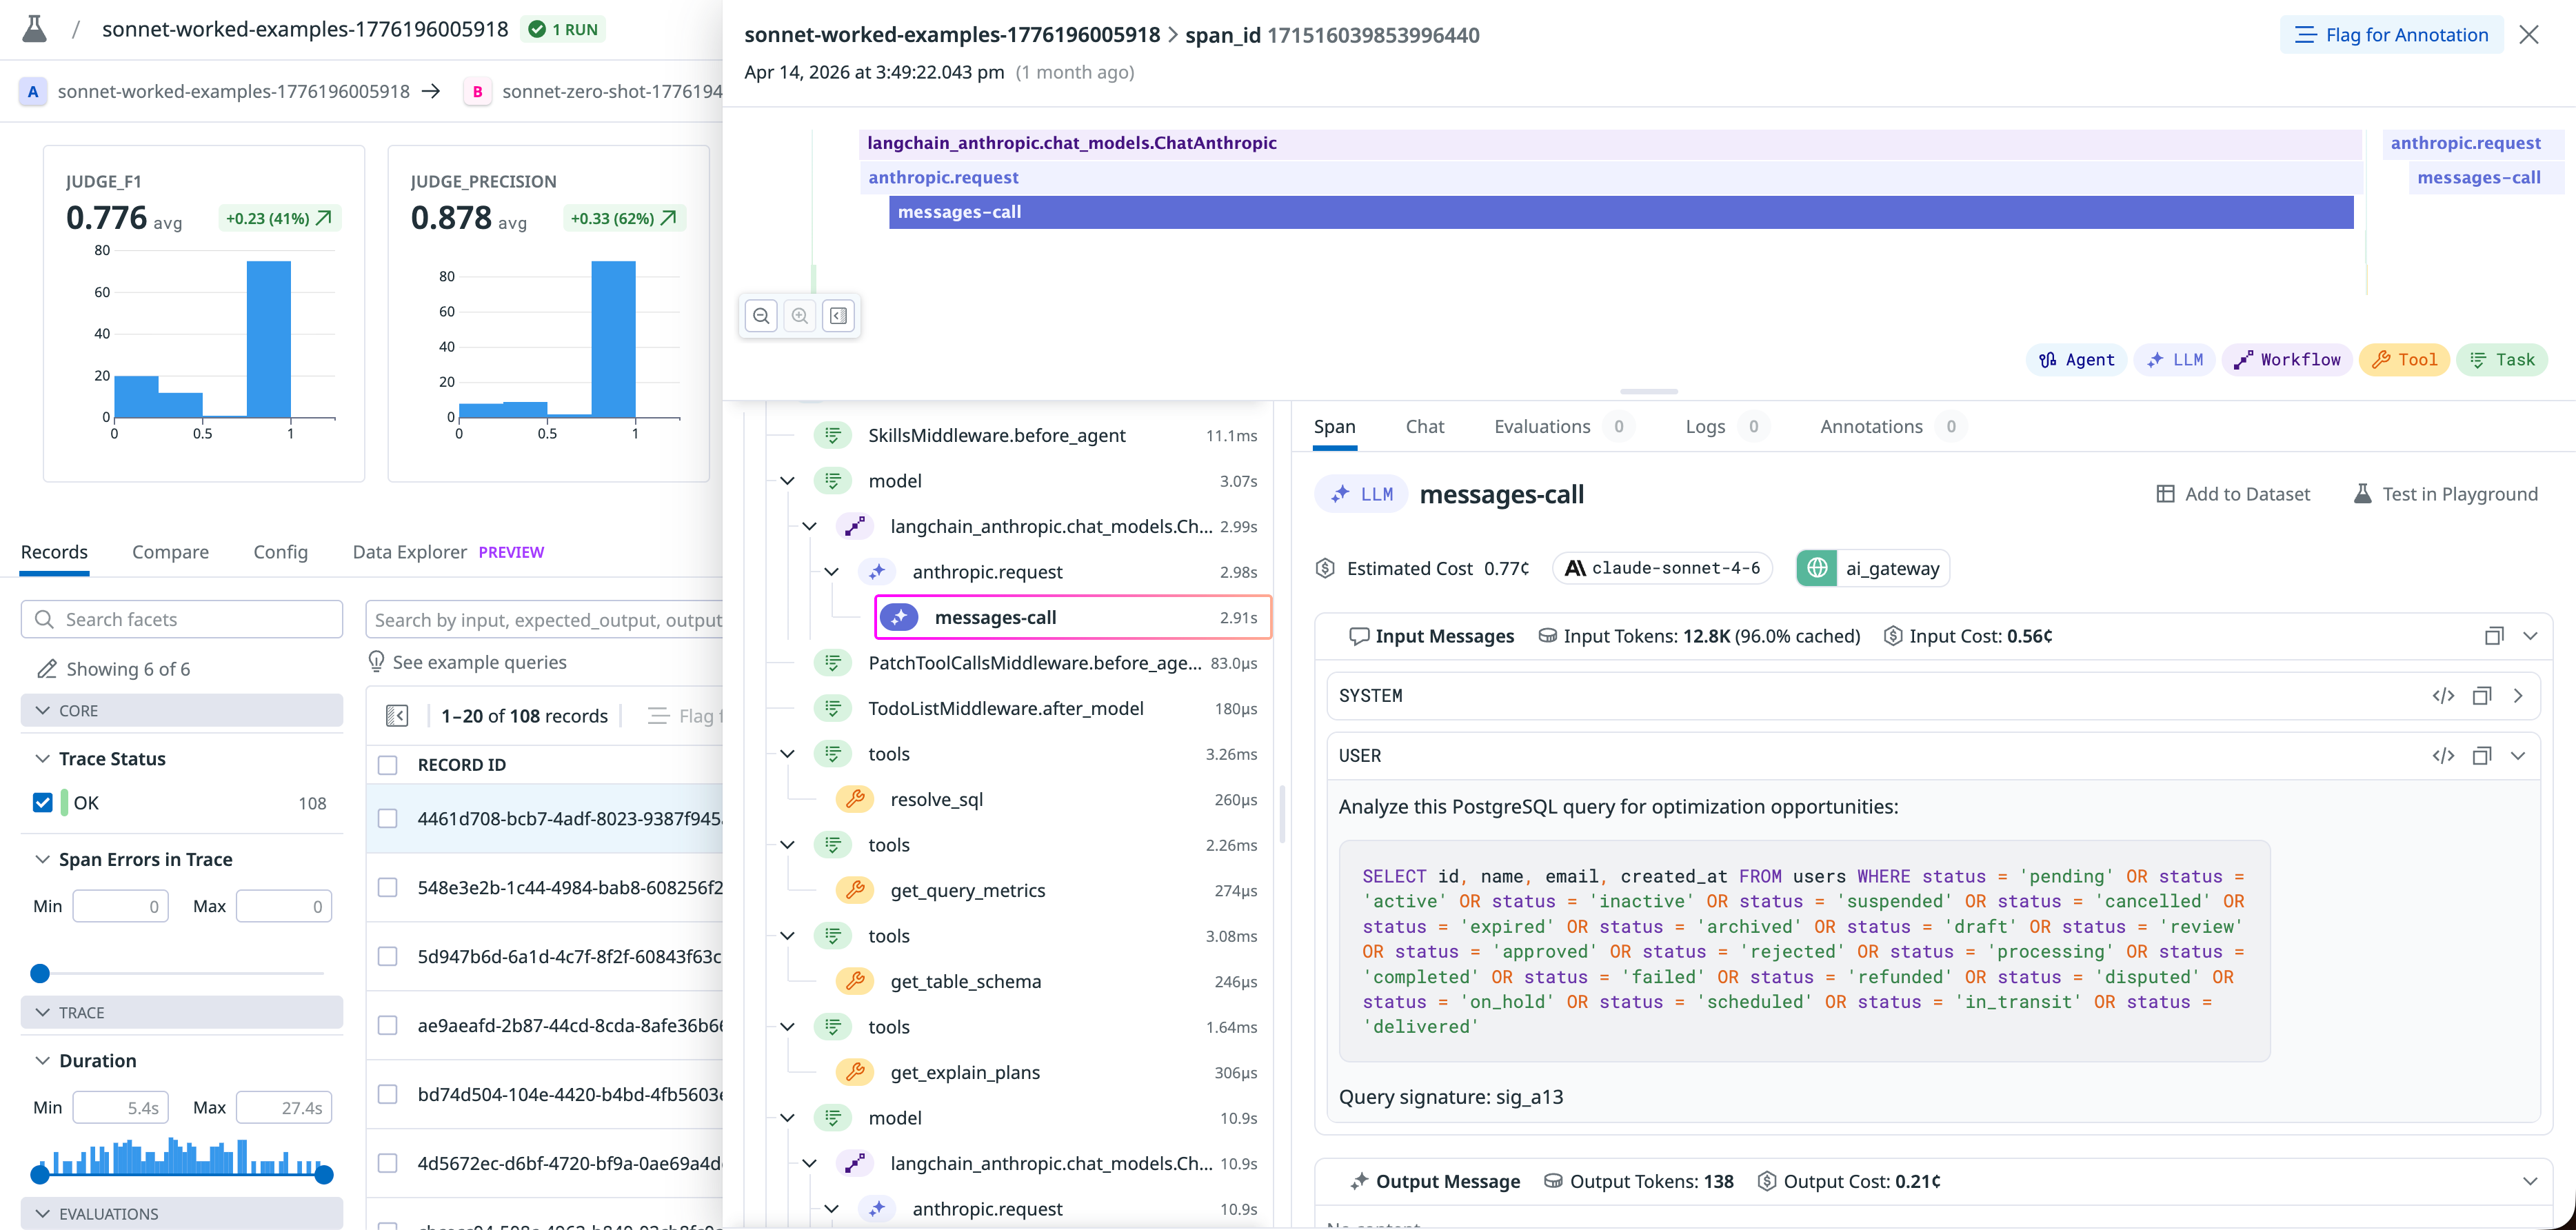This screenshot has height=1230, width=2576.
Task: Open Test in Playground
Action: (x=2445, y=494)
